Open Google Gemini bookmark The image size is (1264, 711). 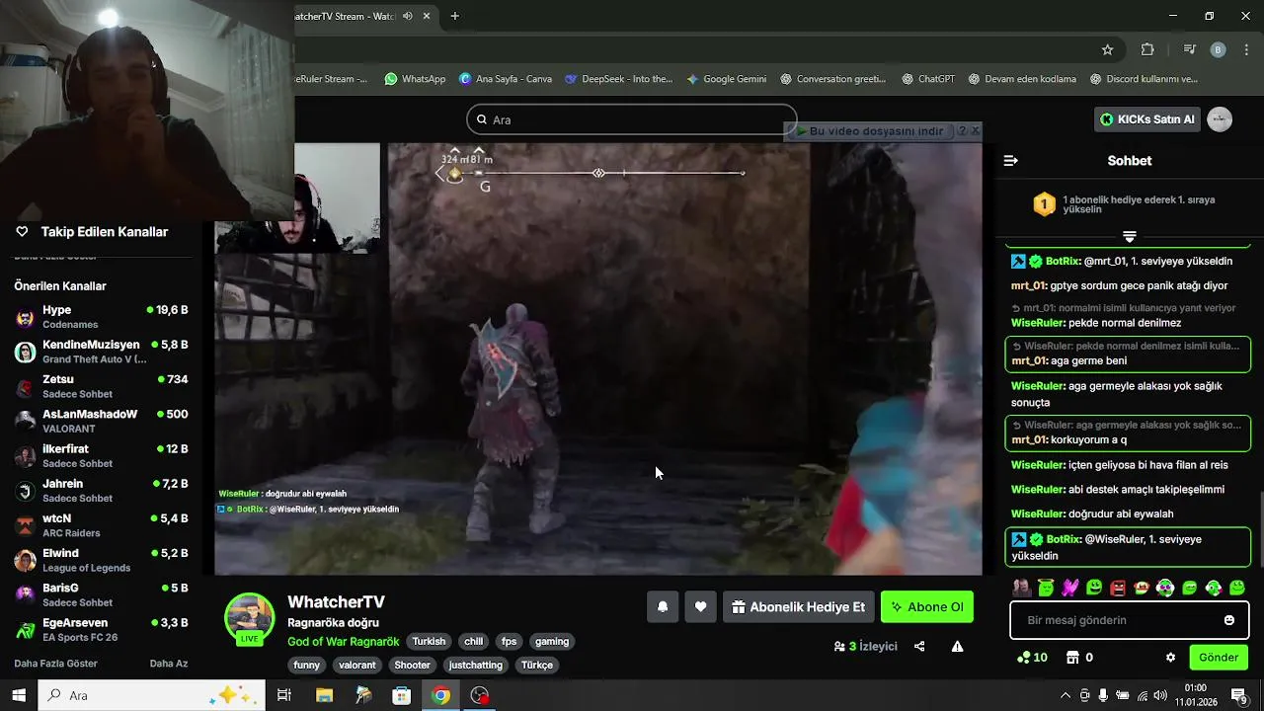click(x=726, y=79)
